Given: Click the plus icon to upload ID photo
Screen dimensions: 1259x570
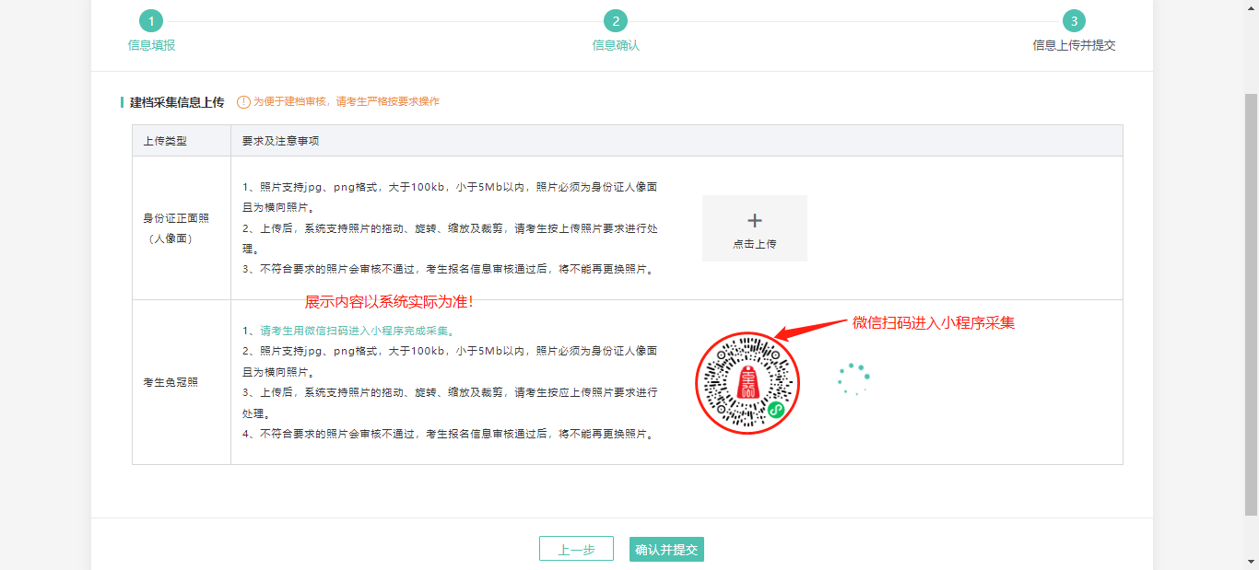Looking at the screenshot, I should 754,220.
